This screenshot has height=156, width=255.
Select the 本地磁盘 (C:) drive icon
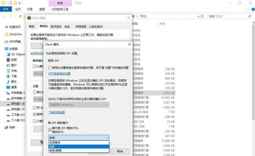tap(8, 93)
